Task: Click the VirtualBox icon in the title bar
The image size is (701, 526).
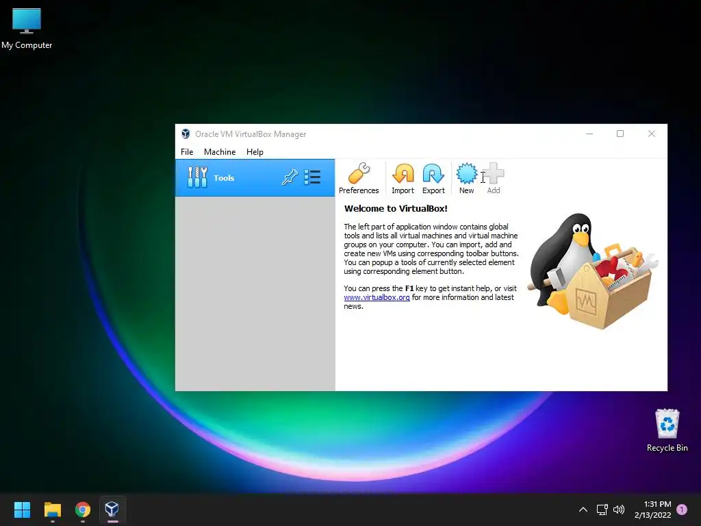Action: click(186, 134)
